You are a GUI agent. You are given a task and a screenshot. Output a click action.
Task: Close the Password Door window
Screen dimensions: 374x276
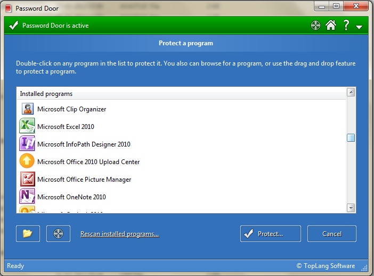coord(356,6)
